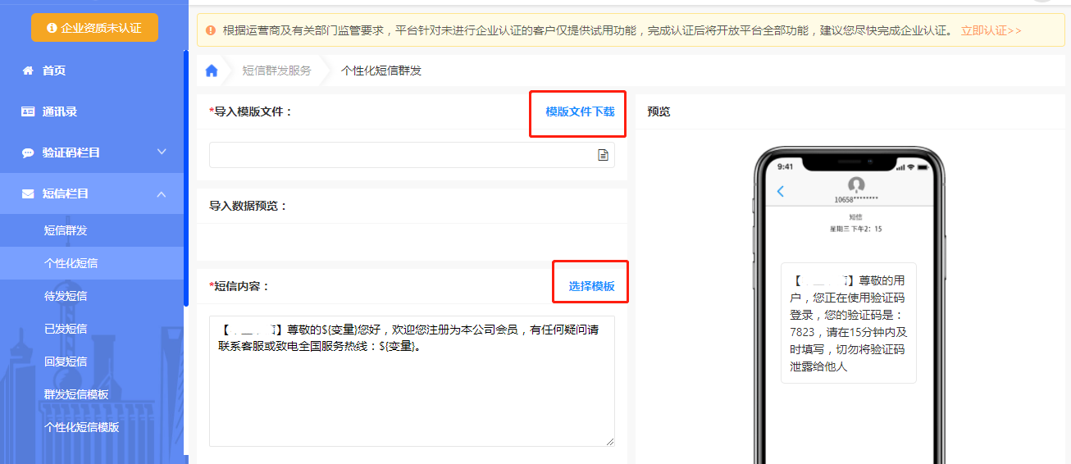Open 已发短信 menu item

click(x=66, y=329)
